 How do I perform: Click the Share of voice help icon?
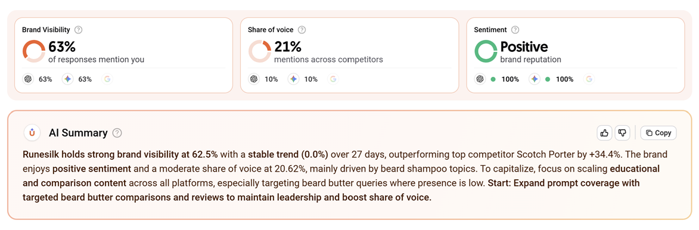click(x=302, y=30)
